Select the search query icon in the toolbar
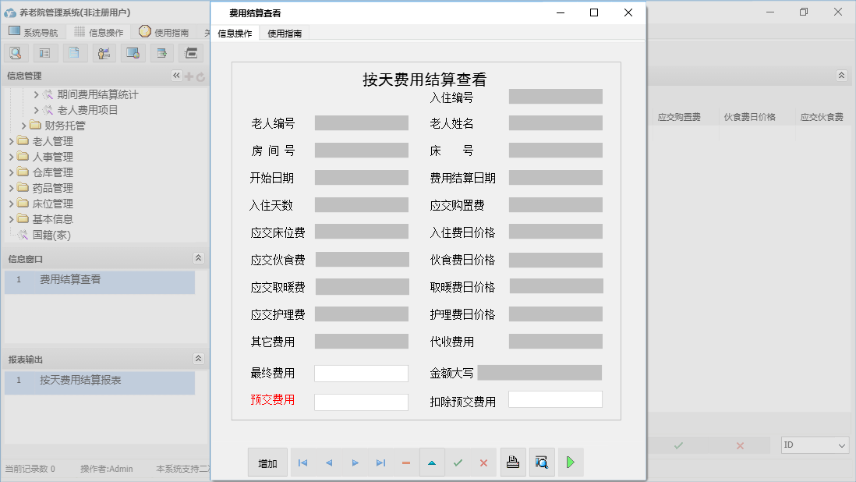856x482 pixels. [x=16, y=52]
